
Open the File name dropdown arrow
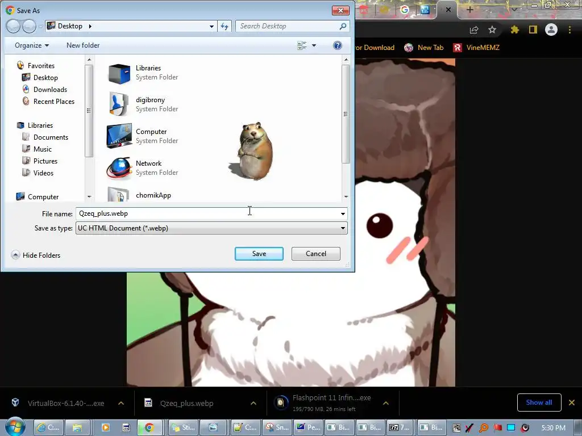[x=343, y=213]
